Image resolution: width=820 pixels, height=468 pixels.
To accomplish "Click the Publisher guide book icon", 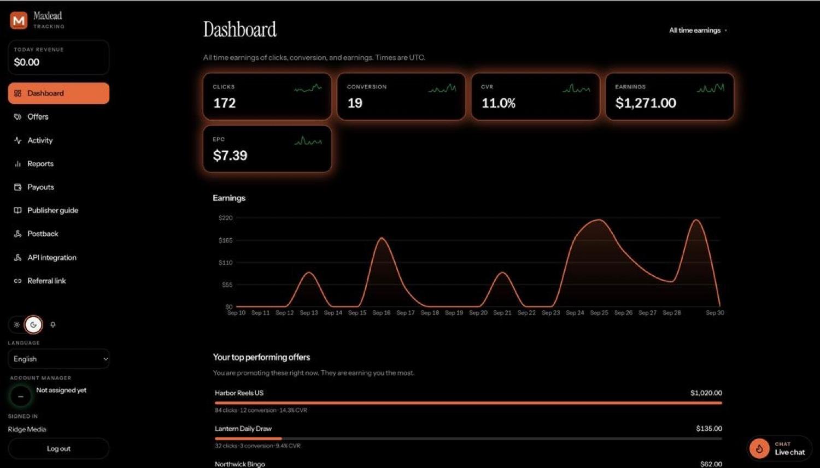I will [17, 210].
